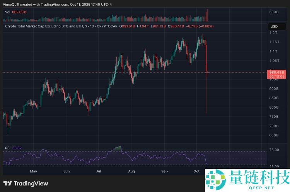290x192 pixels.
Task: Click the Oct label on time axis
Action: click(196, 171)
